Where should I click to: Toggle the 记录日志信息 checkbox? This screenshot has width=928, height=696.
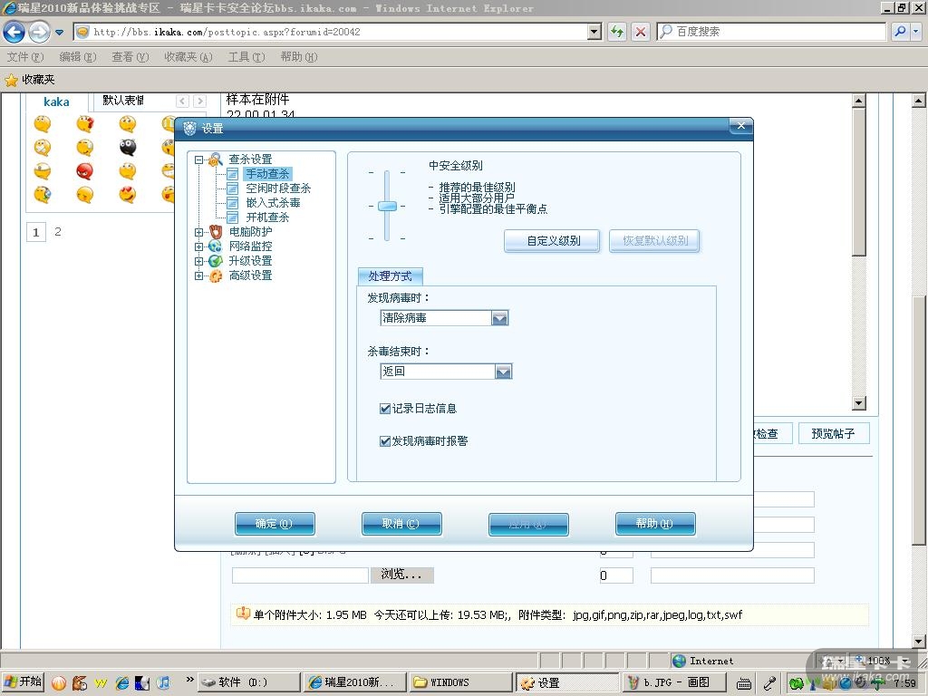384,409
